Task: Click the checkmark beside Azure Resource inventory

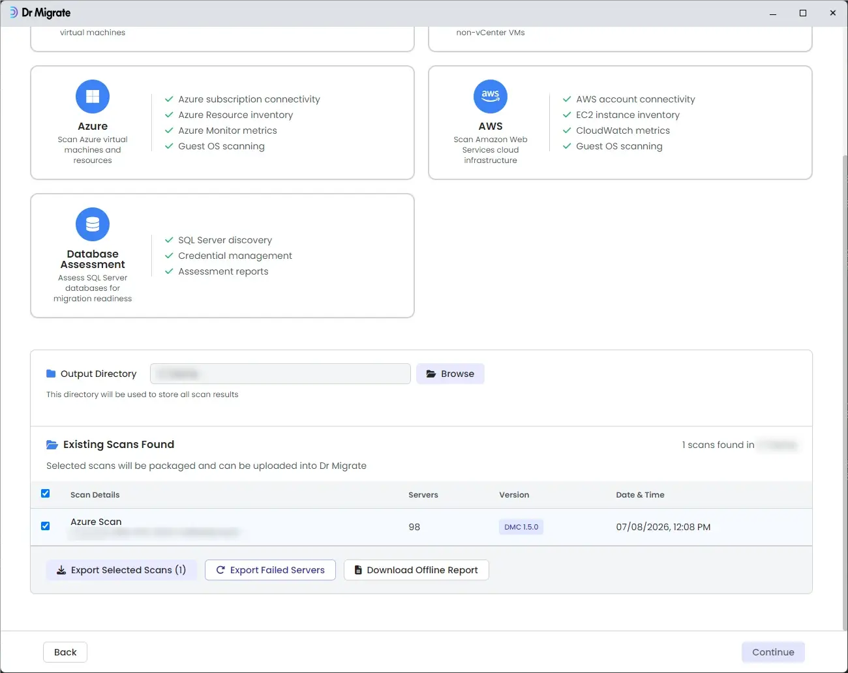Action: point(169,115)
